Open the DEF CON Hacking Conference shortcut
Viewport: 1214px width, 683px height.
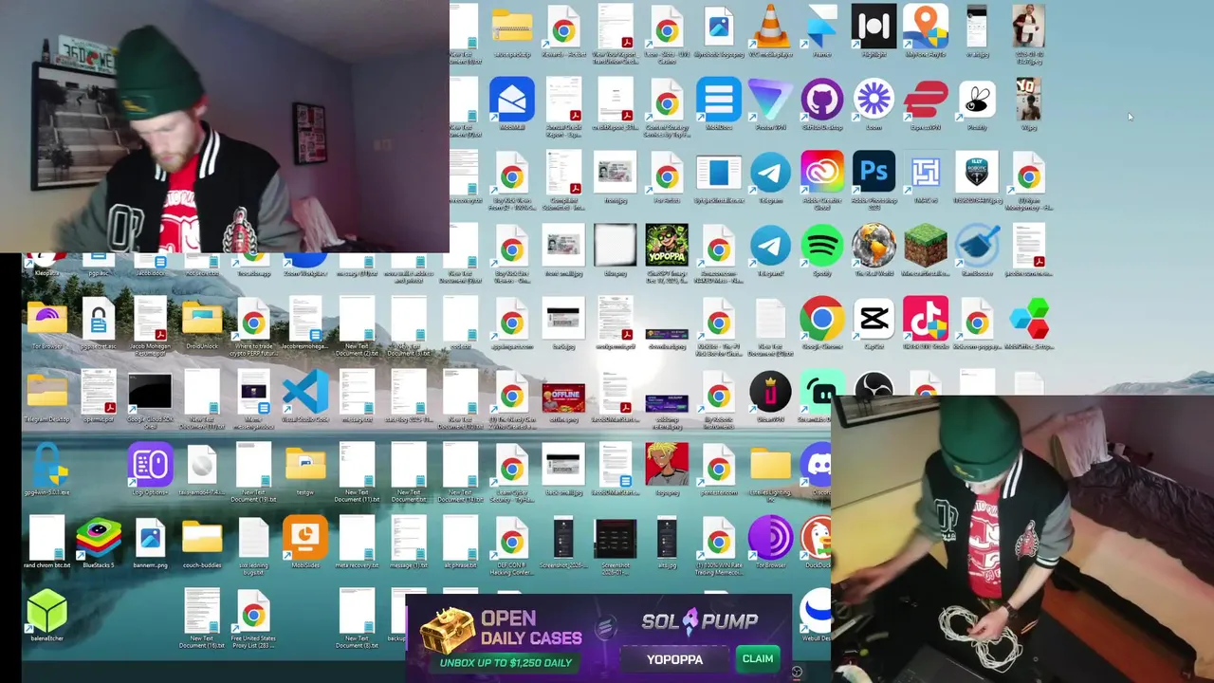click(512, 540)
